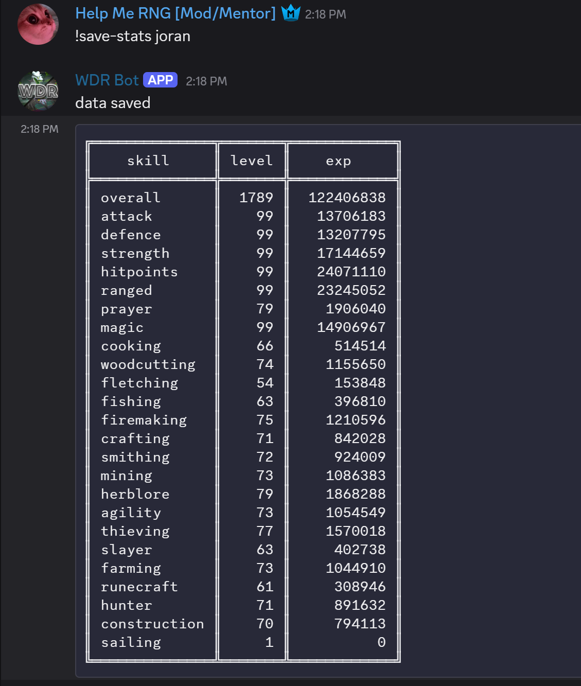Click the APP badge next to WDR Bot
581x686 pixels.
(160, 80)
